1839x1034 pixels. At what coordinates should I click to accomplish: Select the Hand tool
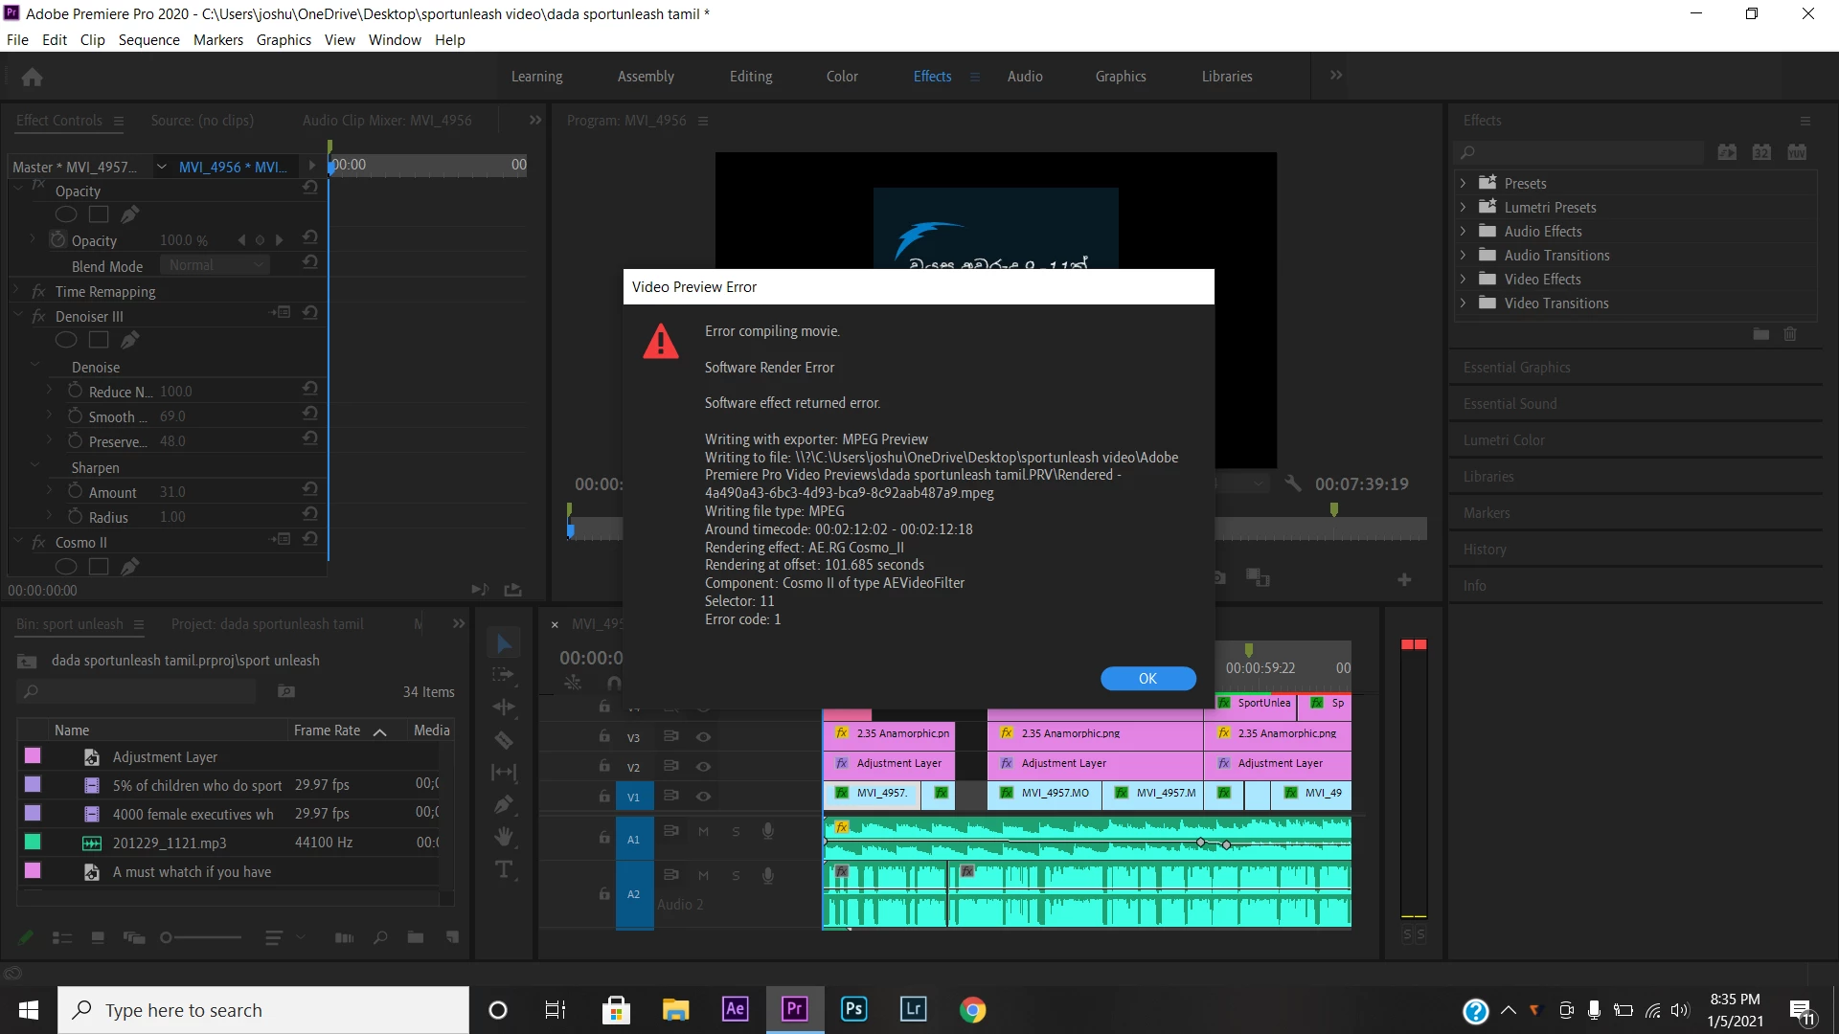(504, 837)
